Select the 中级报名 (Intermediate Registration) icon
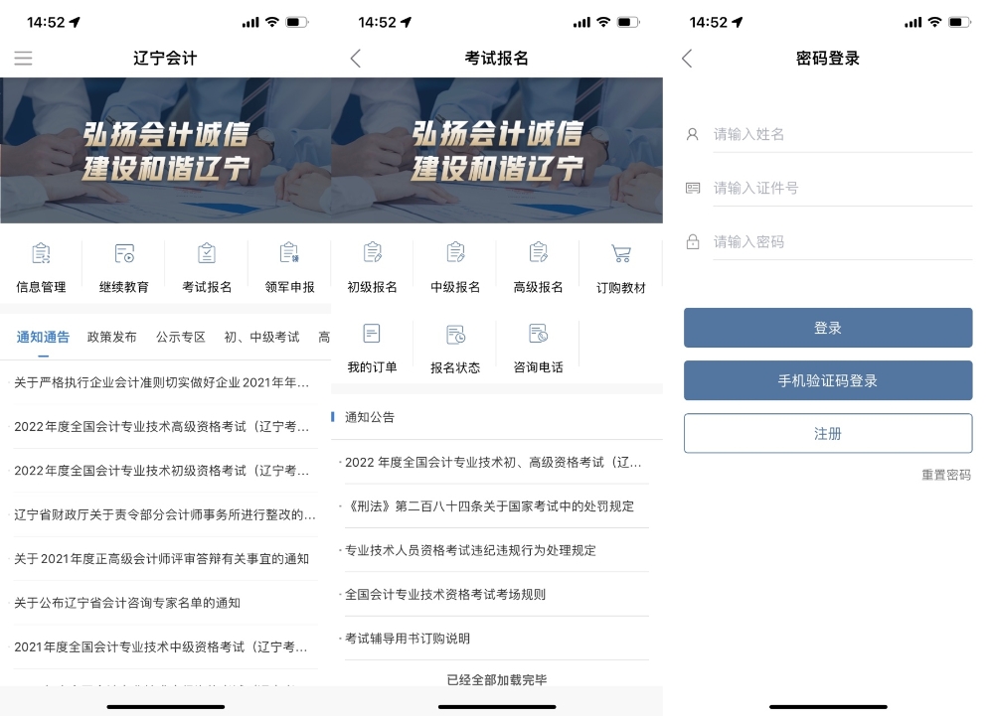 [x=454, y=264]
